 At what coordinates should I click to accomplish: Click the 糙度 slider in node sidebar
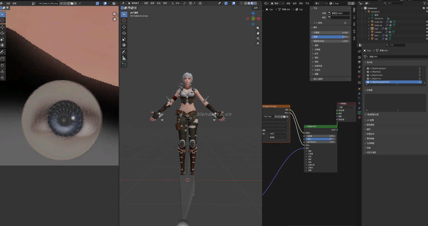pos(330,37)
